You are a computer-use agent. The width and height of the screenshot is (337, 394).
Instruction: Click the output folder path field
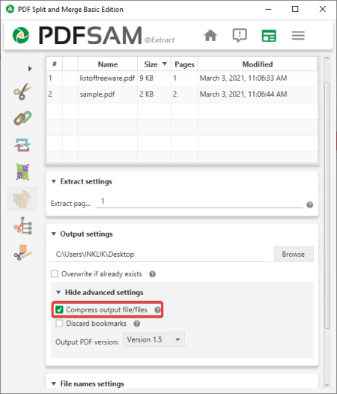click(160, 254)
